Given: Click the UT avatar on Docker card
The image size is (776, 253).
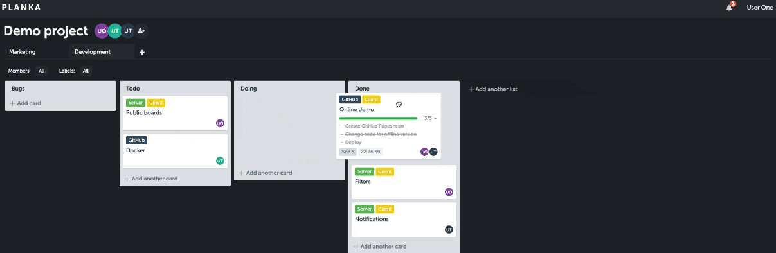Looking at the screenshot, I should coord(220,161).
